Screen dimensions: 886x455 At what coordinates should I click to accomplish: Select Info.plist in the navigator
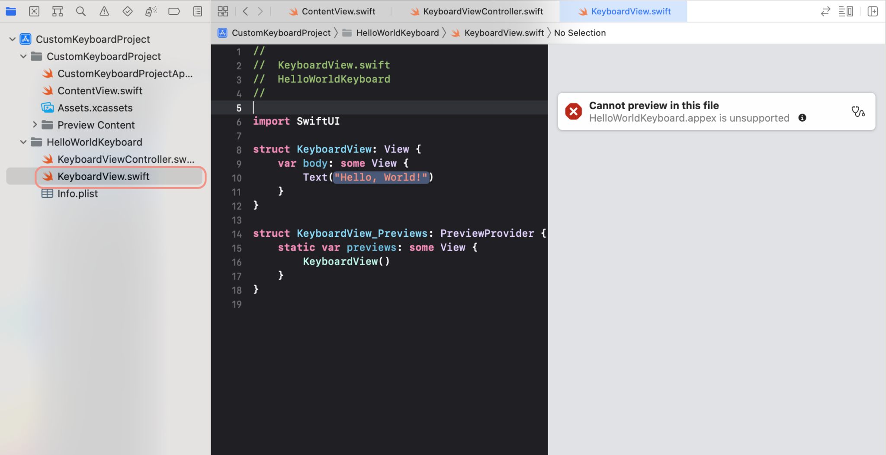point(78,194)
